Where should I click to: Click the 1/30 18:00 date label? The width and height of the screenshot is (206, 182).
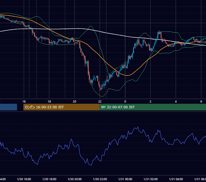pyautogui.click(x=49, y=179)
